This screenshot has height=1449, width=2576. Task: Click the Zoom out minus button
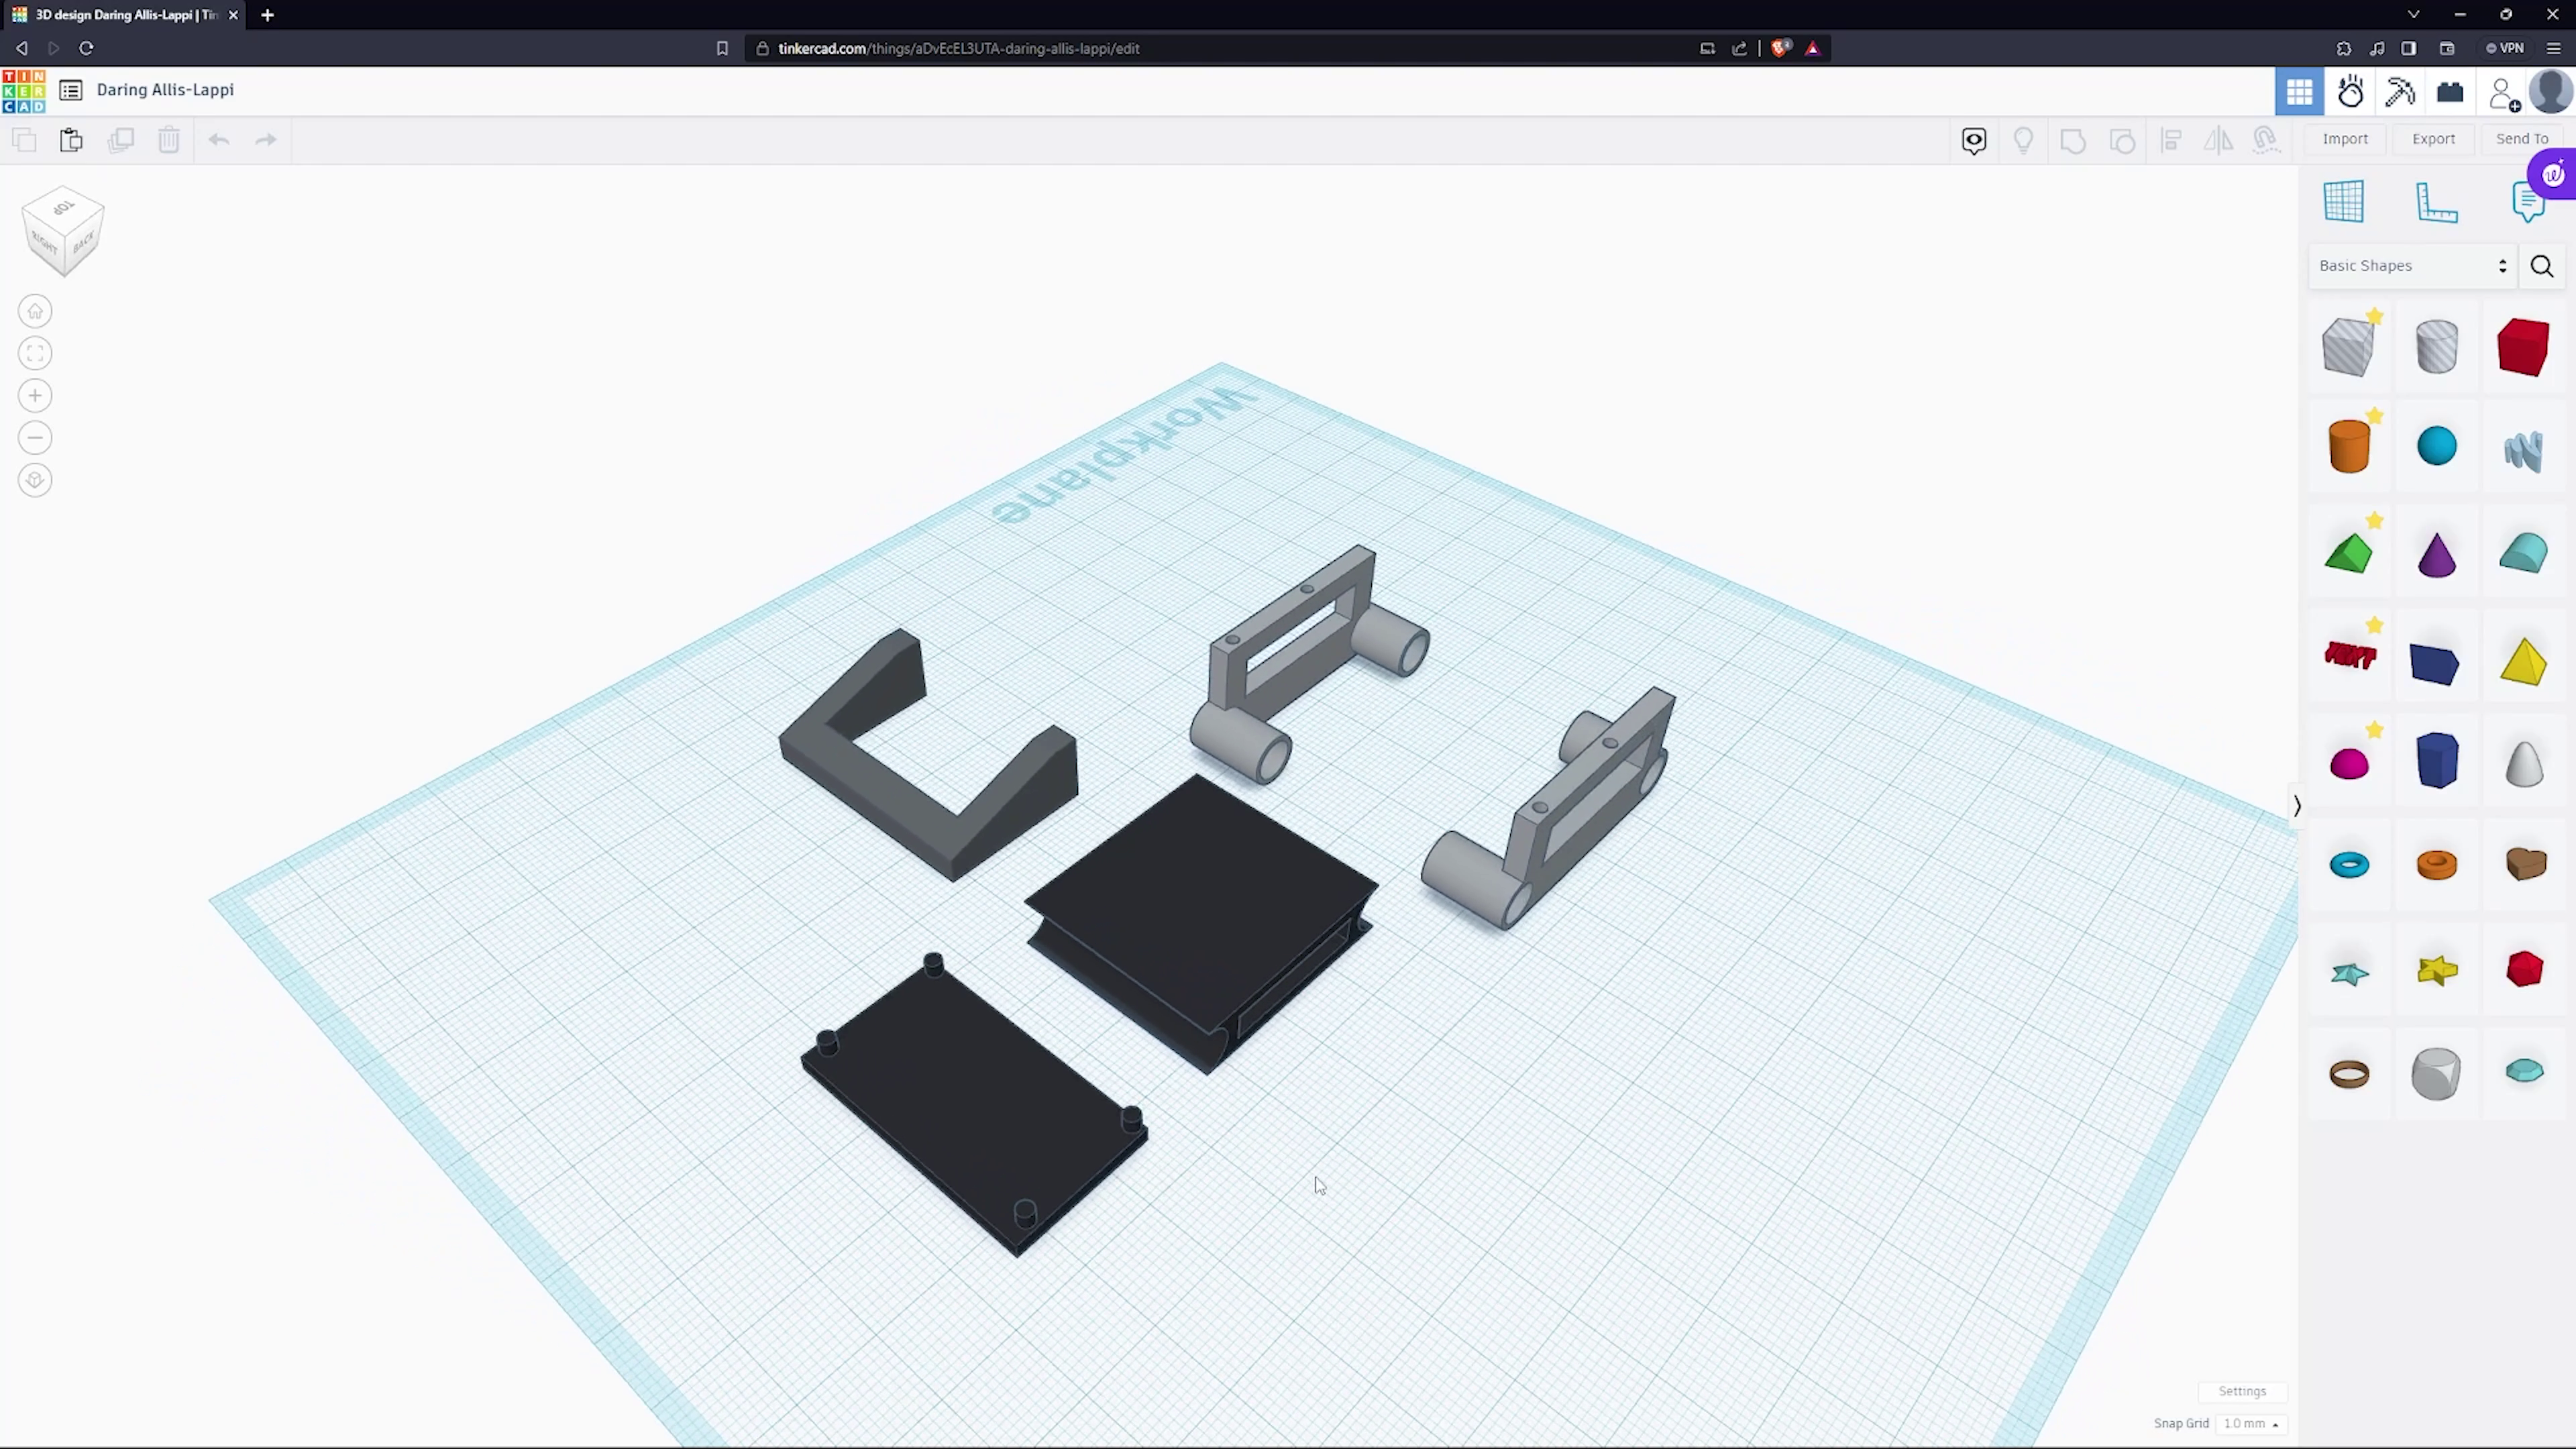pos(35,439)
